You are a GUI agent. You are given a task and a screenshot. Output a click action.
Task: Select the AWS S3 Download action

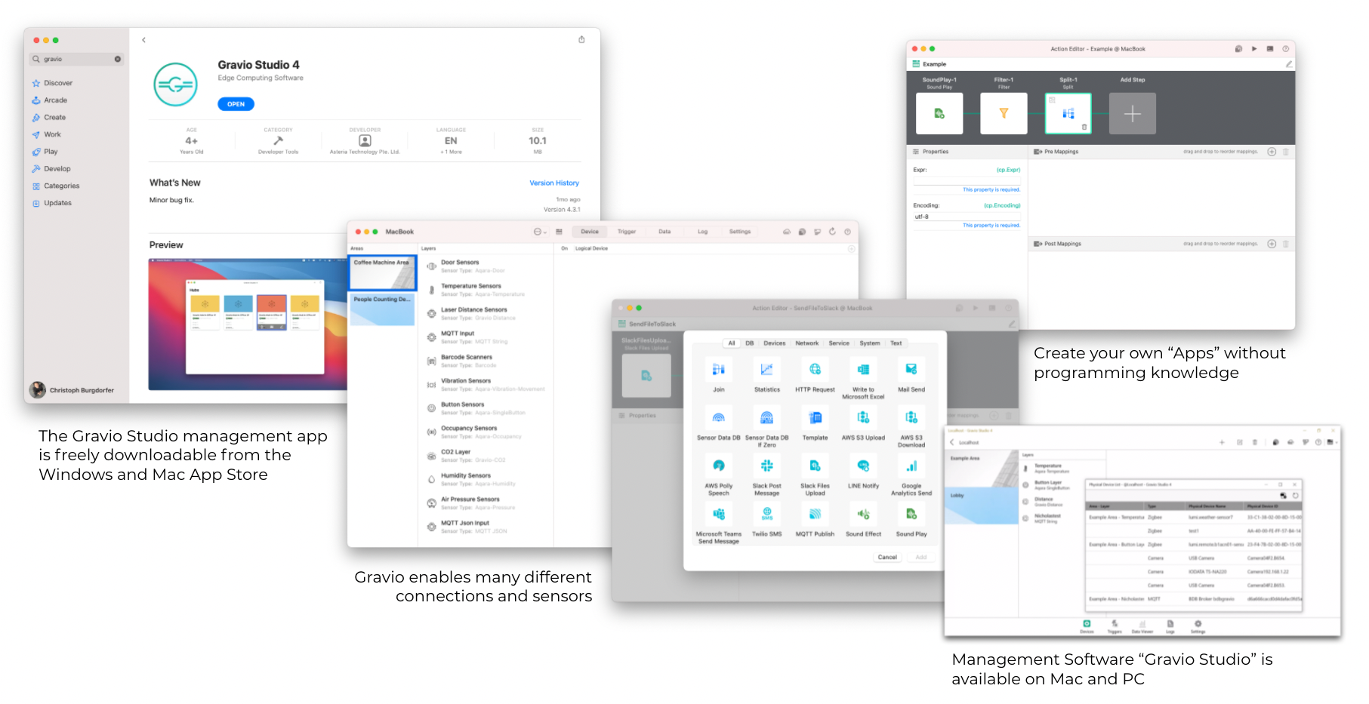[x=911, y=417]
